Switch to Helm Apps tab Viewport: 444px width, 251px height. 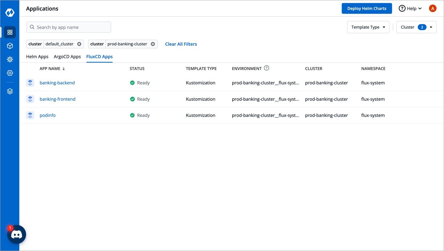coord(37,56)
